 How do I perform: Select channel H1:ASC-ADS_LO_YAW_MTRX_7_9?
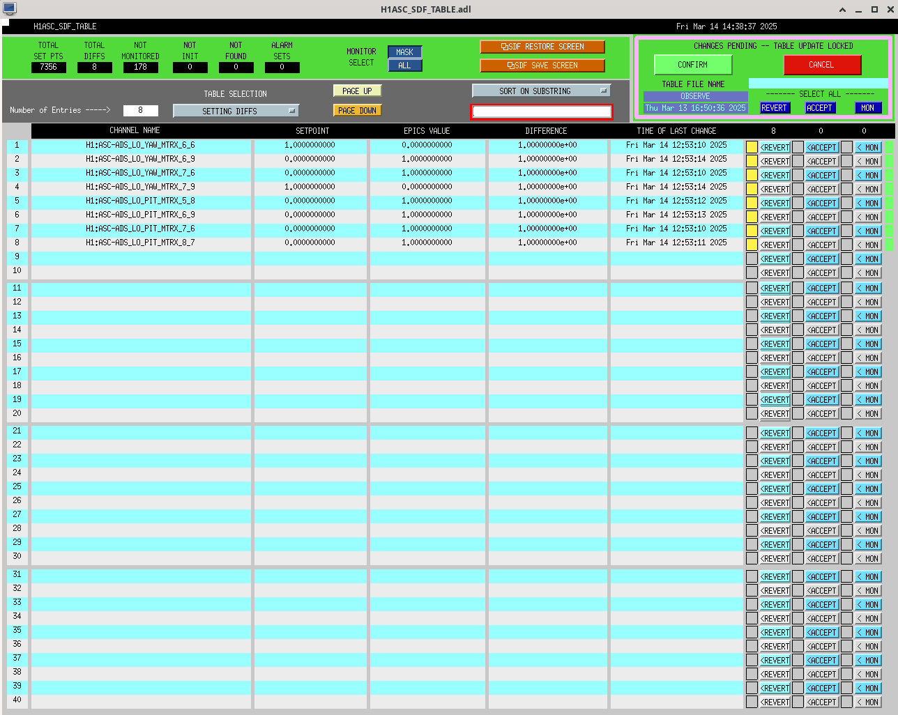click(141, 187)
